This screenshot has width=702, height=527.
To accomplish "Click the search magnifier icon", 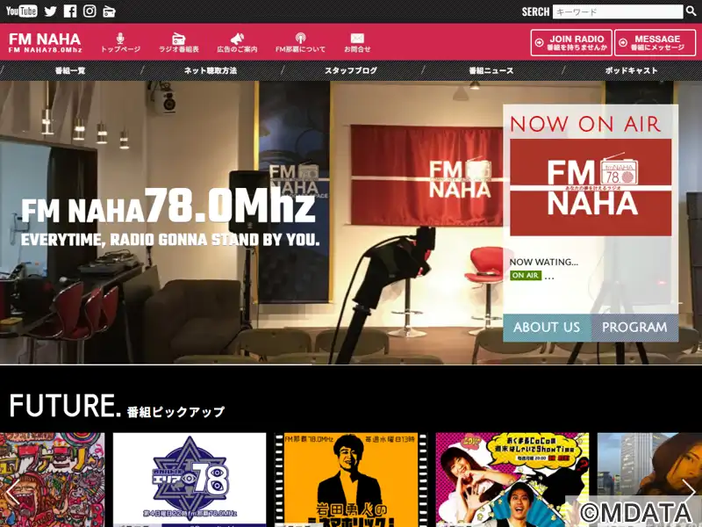I will click(x=691, y=11).
